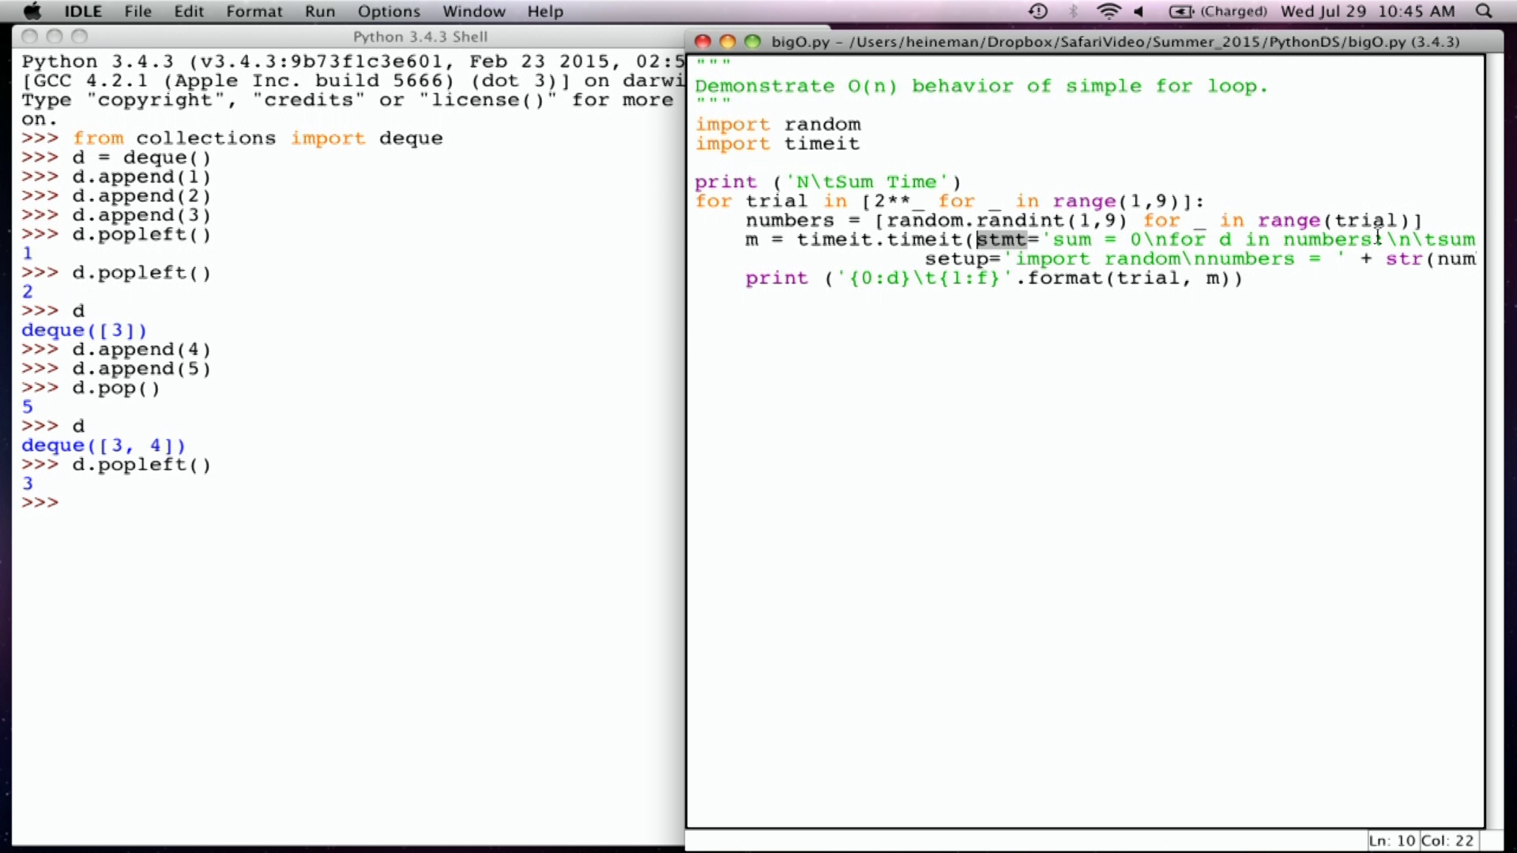Image resolution: width=1517 pixels, height=853 pixels.
Task: Minimize the Python 3.4.3 Shell window
Action: tap(54, 36)
